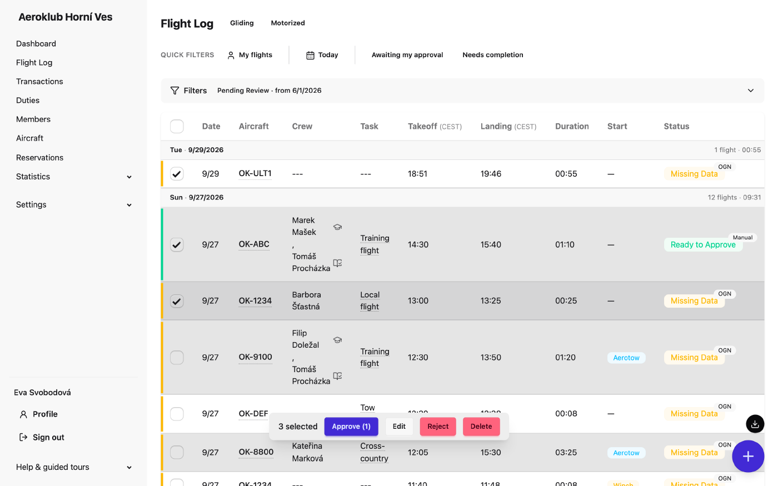Viewport: 778px width, 486px height.
Task: Switch to the Motorized tab
Action: 288,23
